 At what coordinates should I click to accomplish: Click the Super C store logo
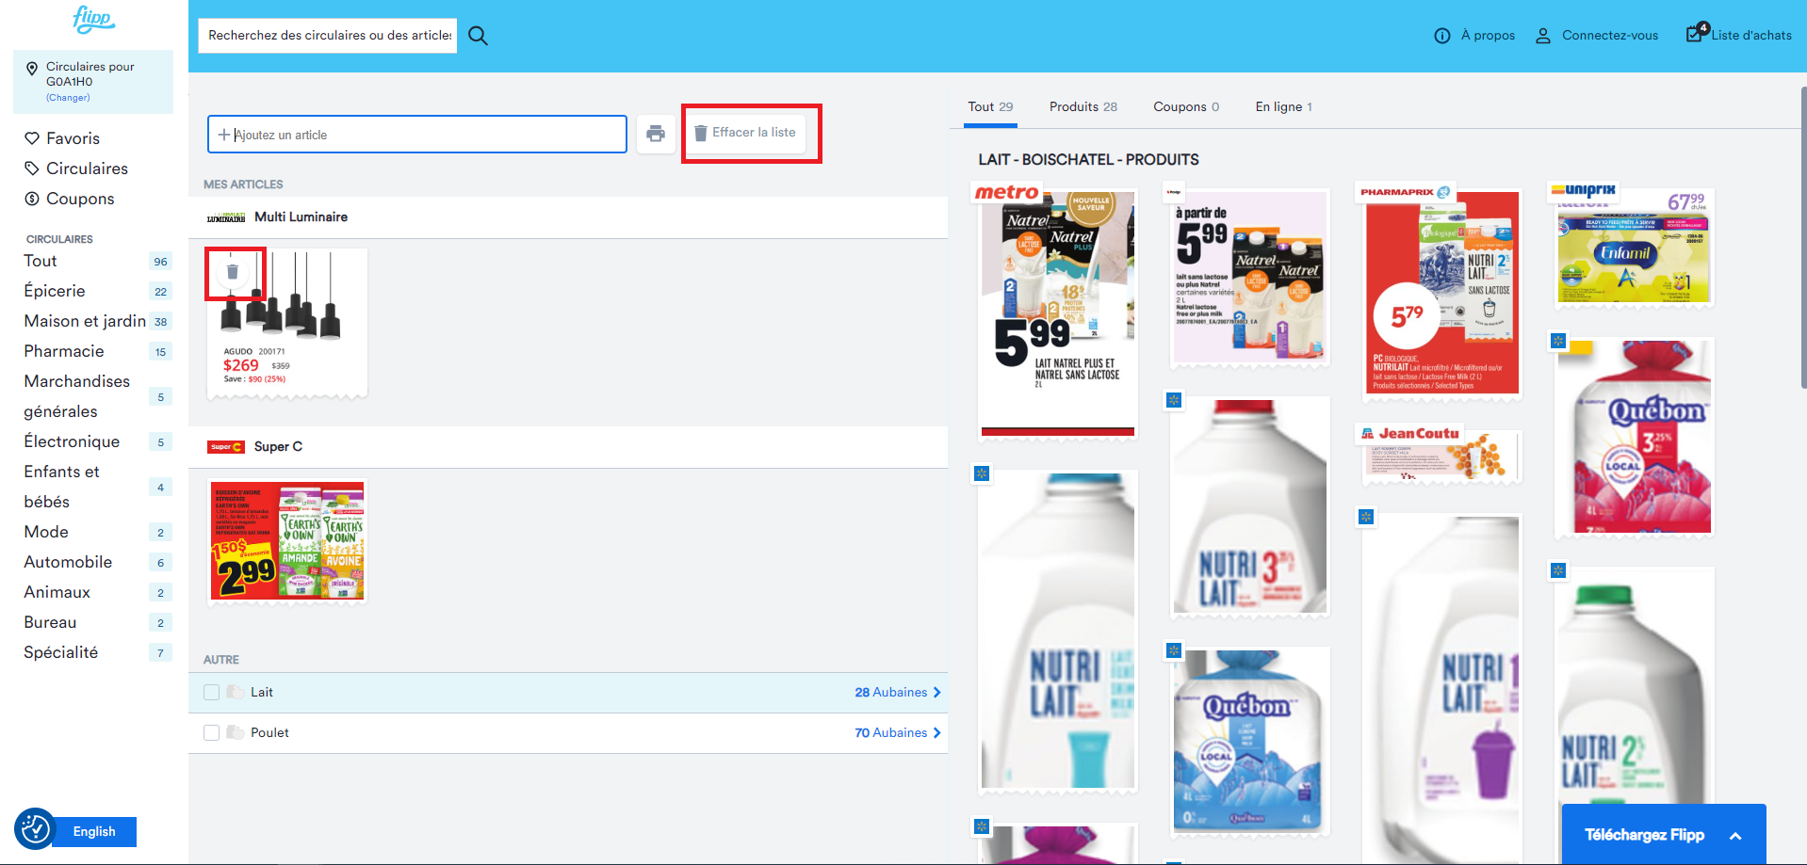click(226, 447)
